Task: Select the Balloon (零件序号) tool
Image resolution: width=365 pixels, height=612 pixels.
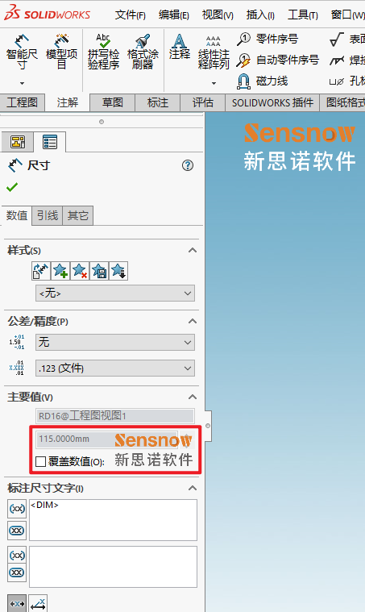Action: 268,39
